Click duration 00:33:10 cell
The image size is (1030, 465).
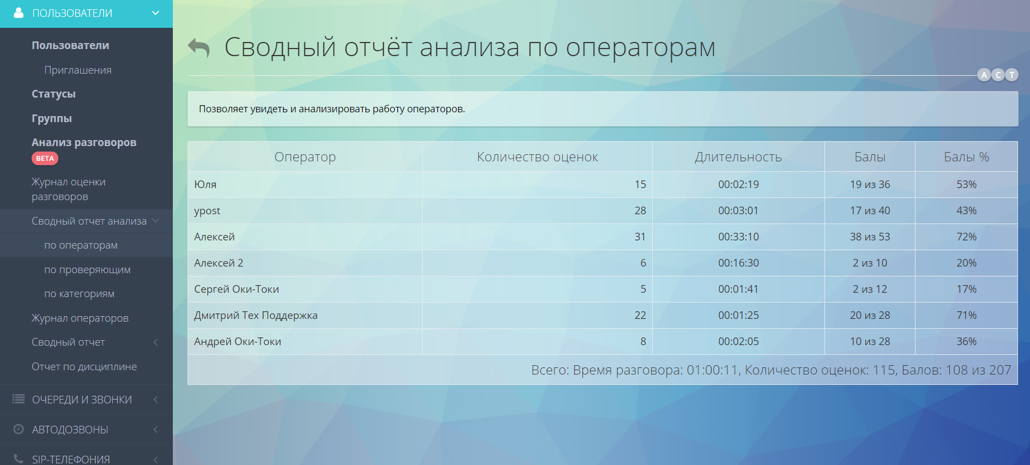click(x=738, y=237)
